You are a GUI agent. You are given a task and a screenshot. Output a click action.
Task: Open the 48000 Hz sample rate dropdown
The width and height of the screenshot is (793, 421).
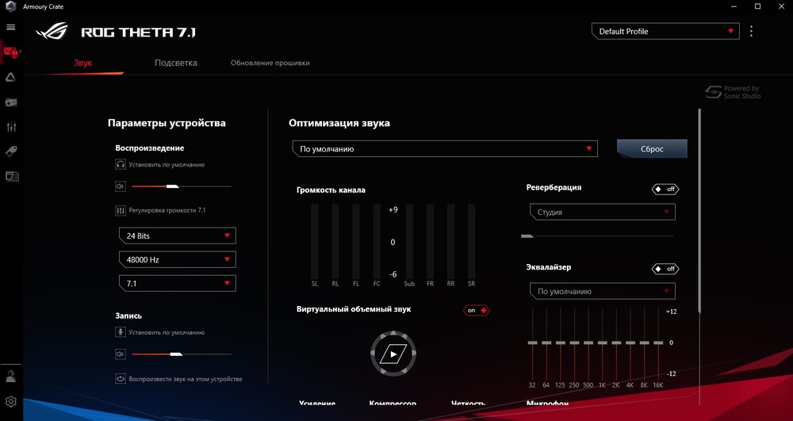(x=177, y=259)
